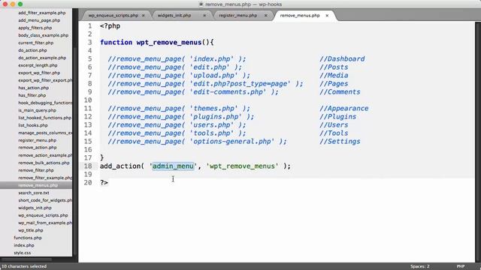Click the //Settings comment
The width and height of the screenshot is (481, 270).
click(340, 142)
